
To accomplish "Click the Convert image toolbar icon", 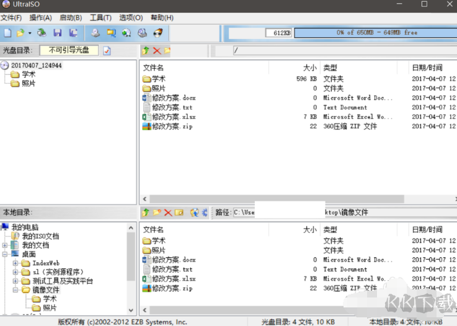I will point(126,33).
